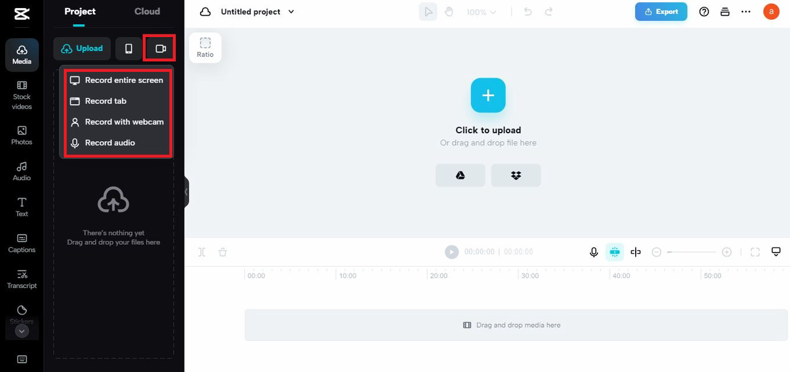Viewport: 790px width, 372px height.
Task: Toggle the microphone voiceover recording
Action: pyautogui.click(x=594, y=252)
